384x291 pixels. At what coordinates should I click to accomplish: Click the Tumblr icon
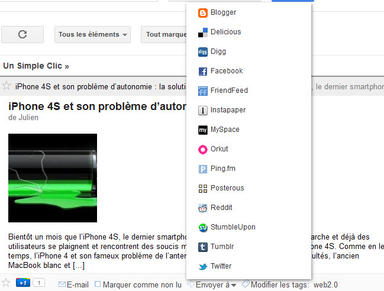[x=203, y=247]
